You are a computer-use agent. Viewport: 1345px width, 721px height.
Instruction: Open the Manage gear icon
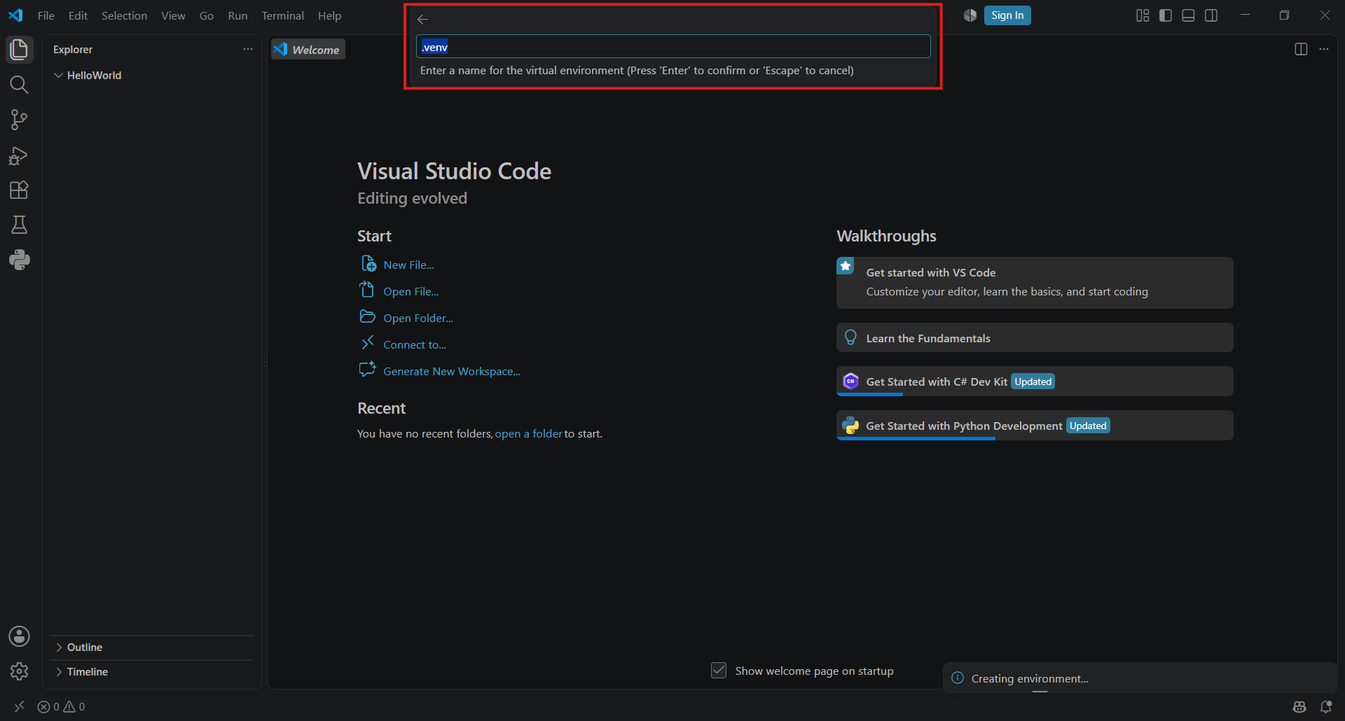click(x=20, y=671)
